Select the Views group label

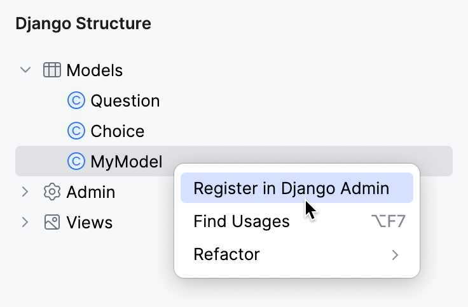[90, 222]
